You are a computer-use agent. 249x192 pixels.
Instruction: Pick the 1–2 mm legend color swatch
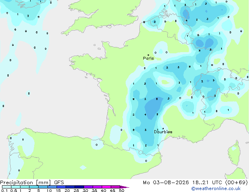(x=25, y=187)
